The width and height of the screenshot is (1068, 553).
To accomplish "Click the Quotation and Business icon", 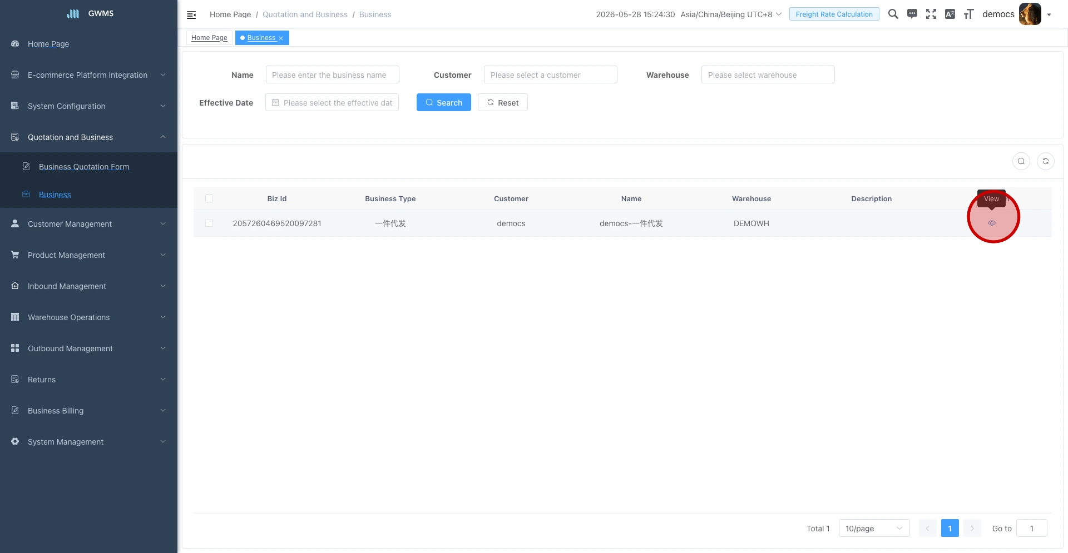I will 15,137.
